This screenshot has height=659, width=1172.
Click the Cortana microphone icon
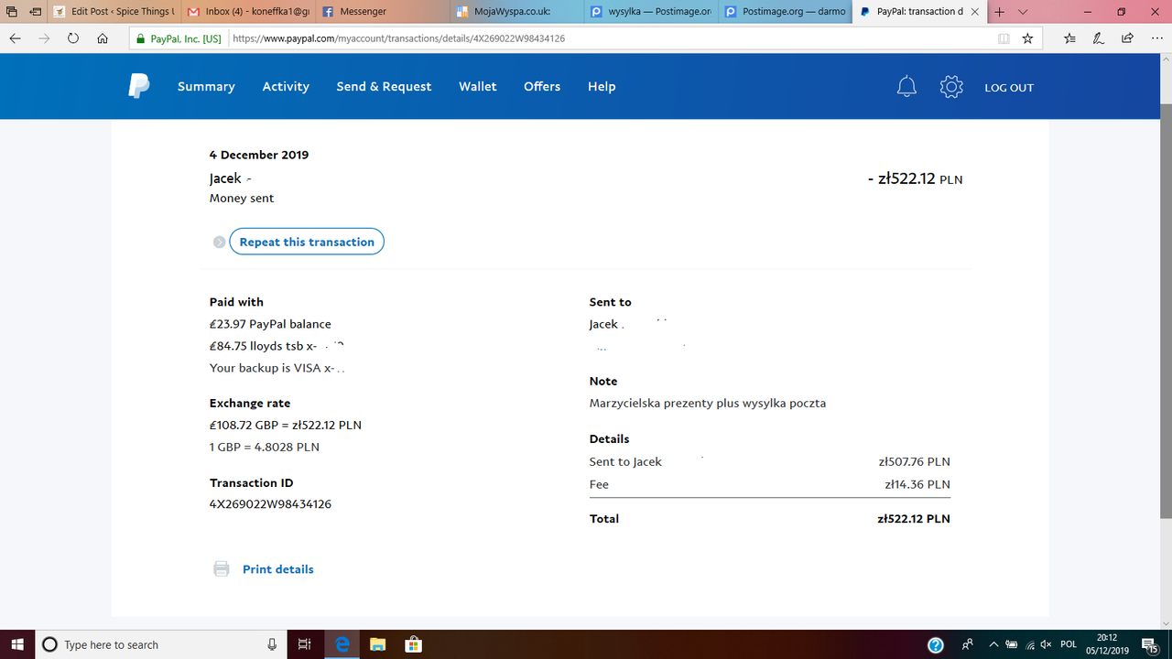[272, 644]
